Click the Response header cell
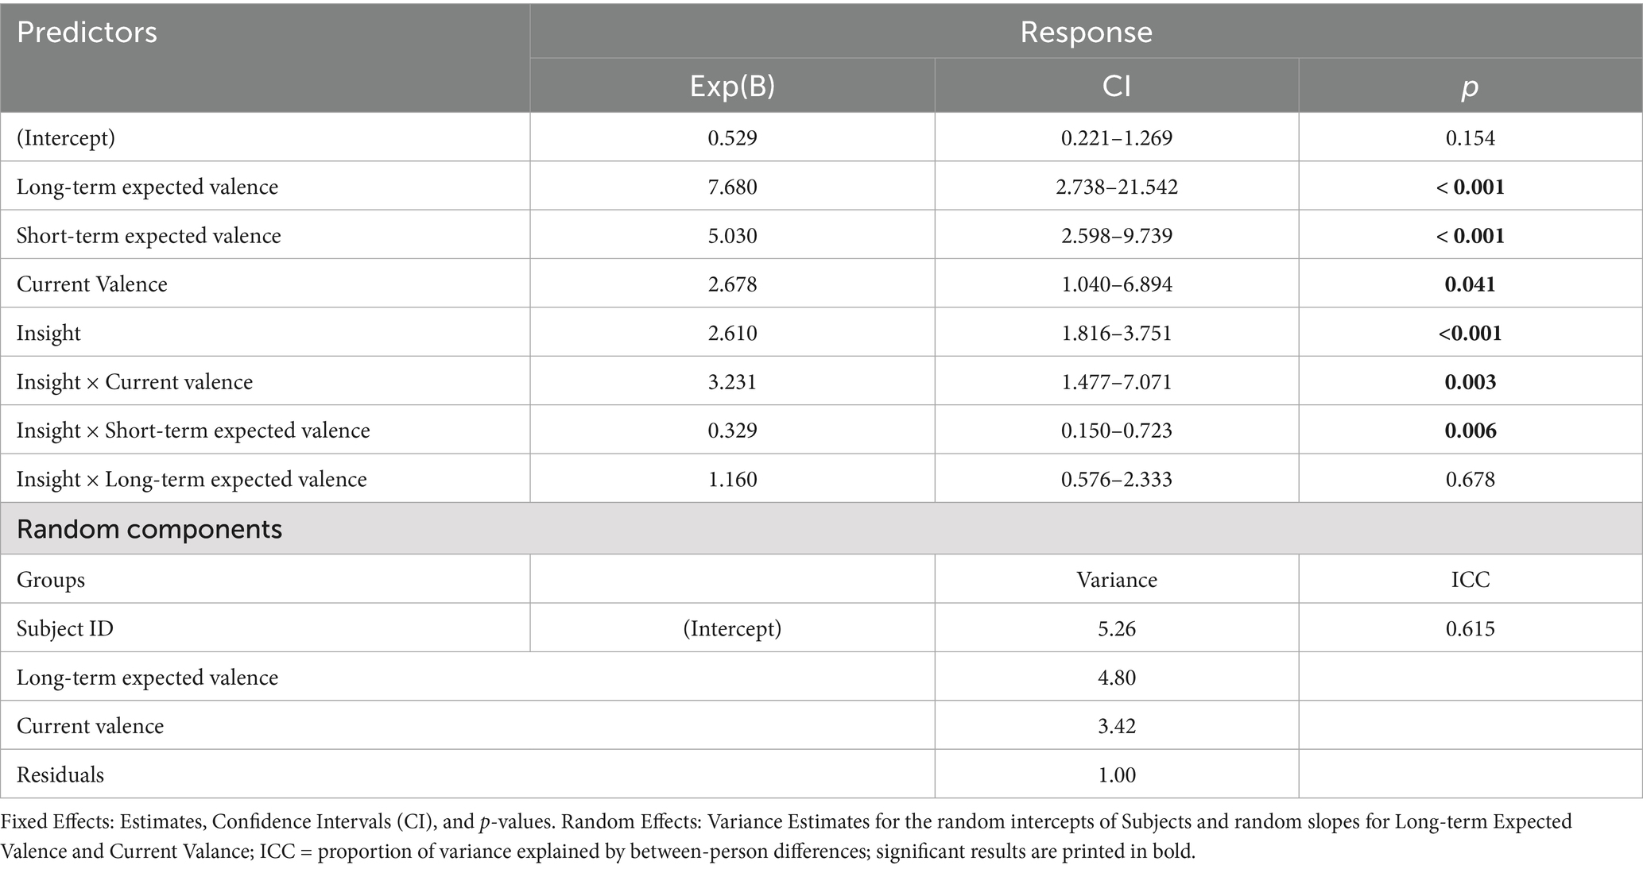Screen dimensions: 1643x869 point(1086,33)
